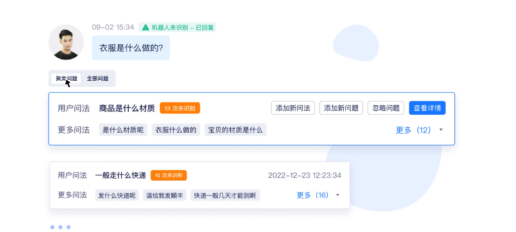516x232 pixels.
Task: Select the 衣服什么做的 tag
Action: point(176,130)
